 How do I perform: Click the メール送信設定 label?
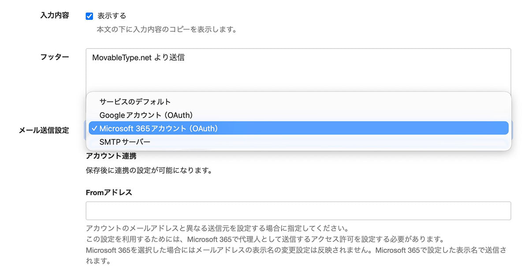point(44,130)
